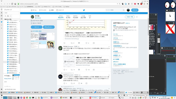Open the ミサイル trend link
This screenshot has width=176, height=99.
pyautogui.click(x=116, y=38)
